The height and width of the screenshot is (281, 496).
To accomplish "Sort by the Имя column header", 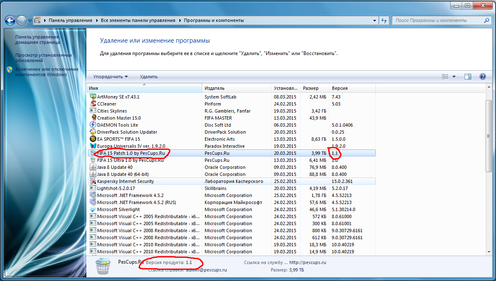I will [144, 88].
